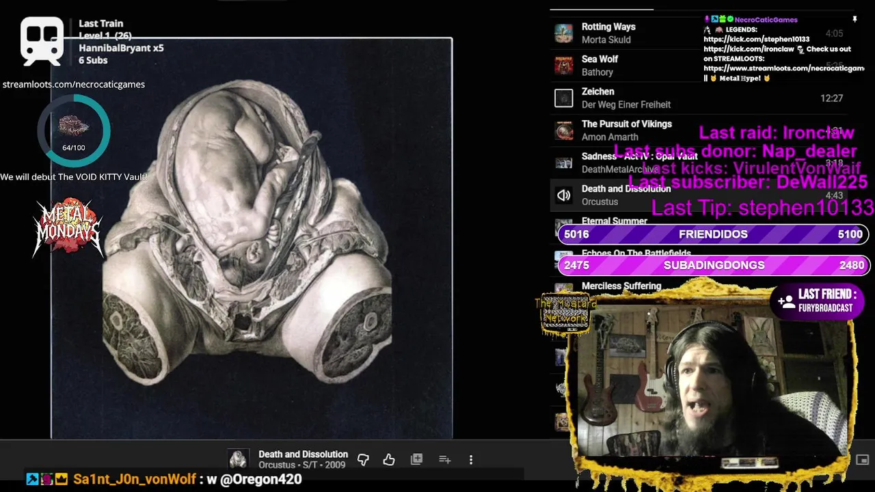Viewport: 875px width, 492px height.
Task: Click the FURYBROADCAST last friend name
Action: [826, 308]
